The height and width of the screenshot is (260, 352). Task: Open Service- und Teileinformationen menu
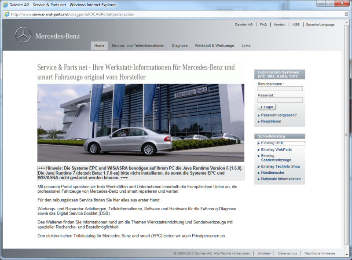pyautogui.click(x=138, y=46)
